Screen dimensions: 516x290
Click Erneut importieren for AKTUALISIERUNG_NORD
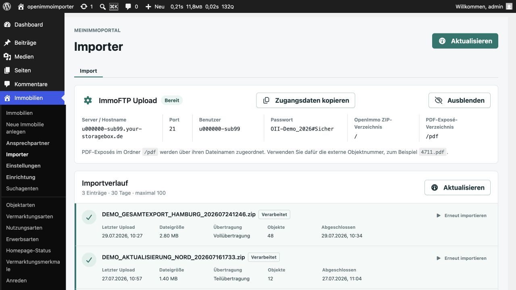[x=461, y=258]
